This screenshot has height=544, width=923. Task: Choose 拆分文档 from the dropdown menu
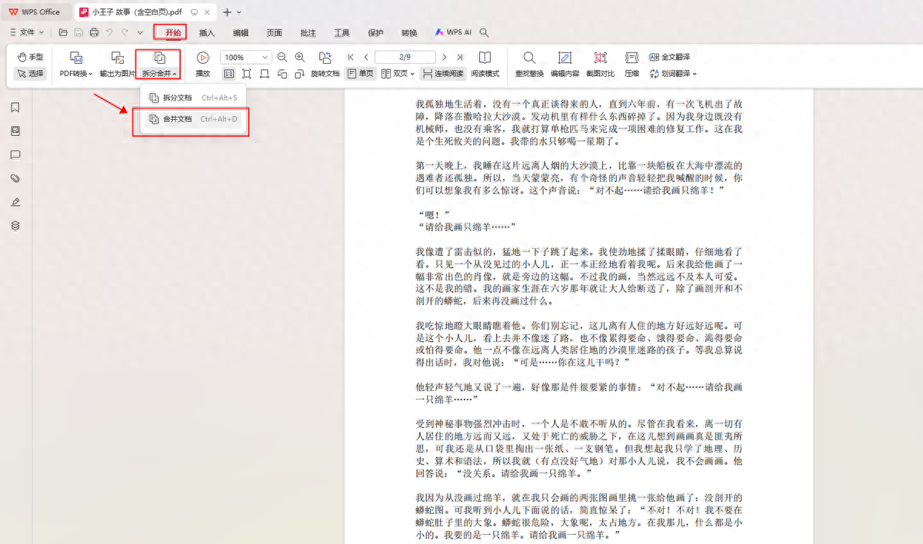(x=193, y=98)
